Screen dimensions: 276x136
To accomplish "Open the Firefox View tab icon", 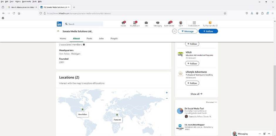I will click(x=3, y=7).
